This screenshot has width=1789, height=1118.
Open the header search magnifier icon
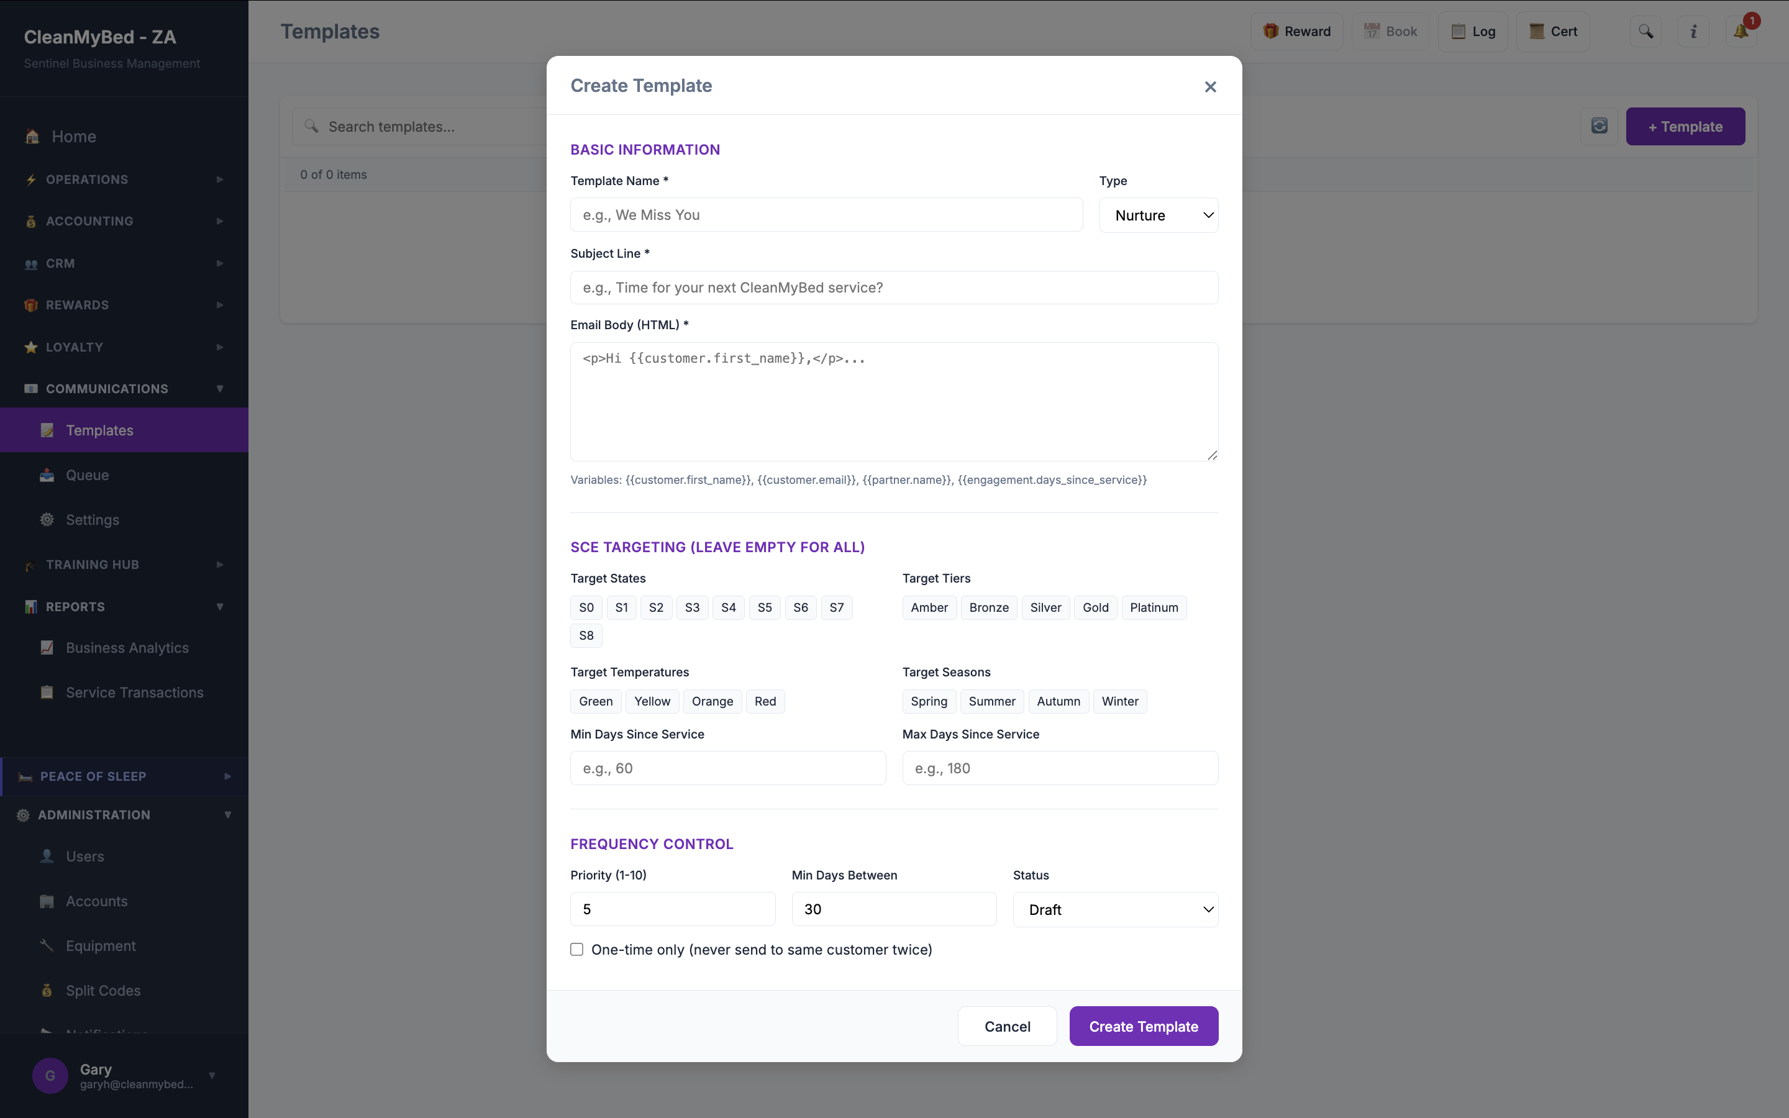click(x=1646, y=32)
